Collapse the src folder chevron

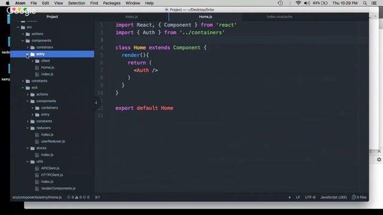pos(18,27)
